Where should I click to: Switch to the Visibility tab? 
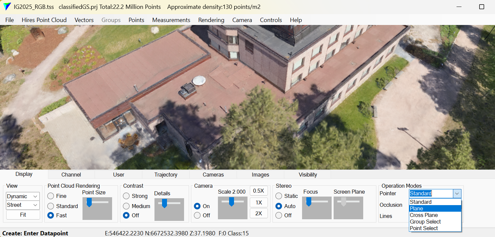(308, 175)
